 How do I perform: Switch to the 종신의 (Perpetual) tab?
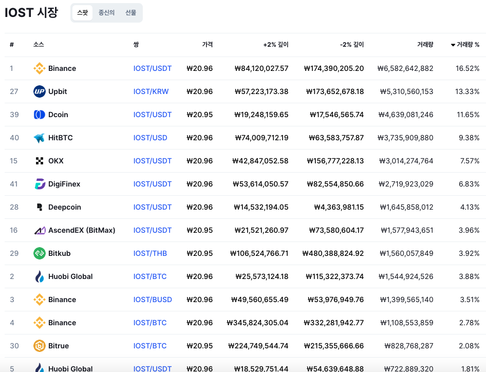click(x=106, y=13)
